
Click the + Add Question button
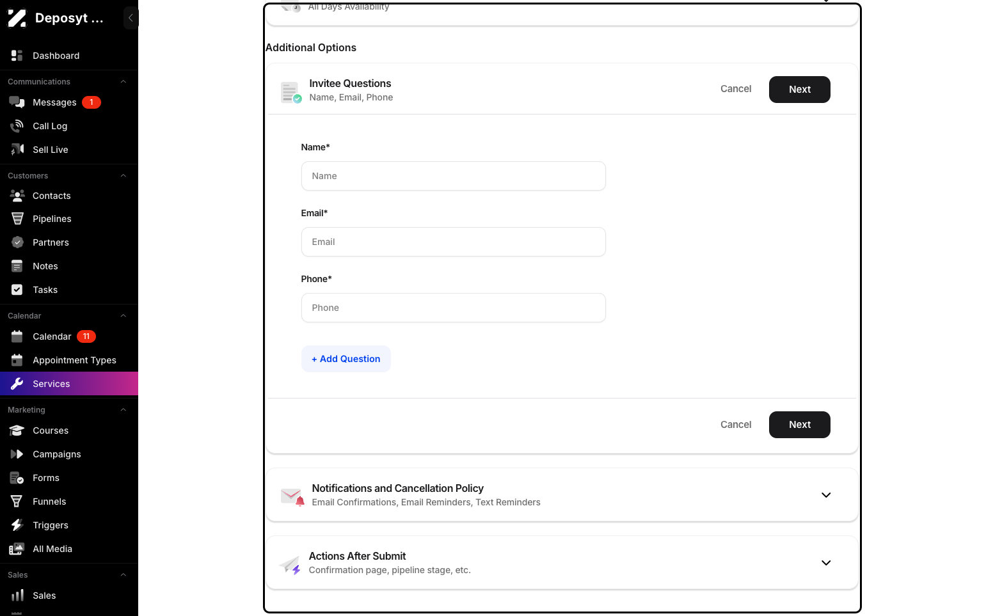pos(346,359)
